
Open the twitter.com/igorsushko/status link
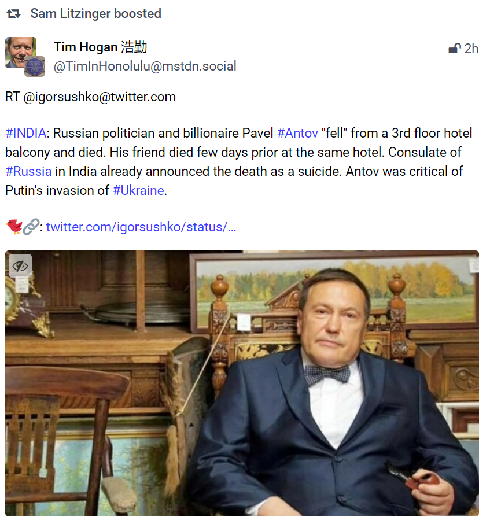[141, 227]
